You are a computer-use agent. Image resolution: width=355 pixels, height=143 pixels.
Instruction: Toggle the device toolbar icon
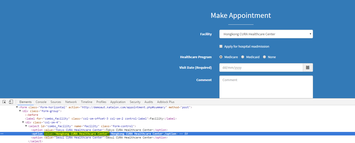[x=11, y=102]
